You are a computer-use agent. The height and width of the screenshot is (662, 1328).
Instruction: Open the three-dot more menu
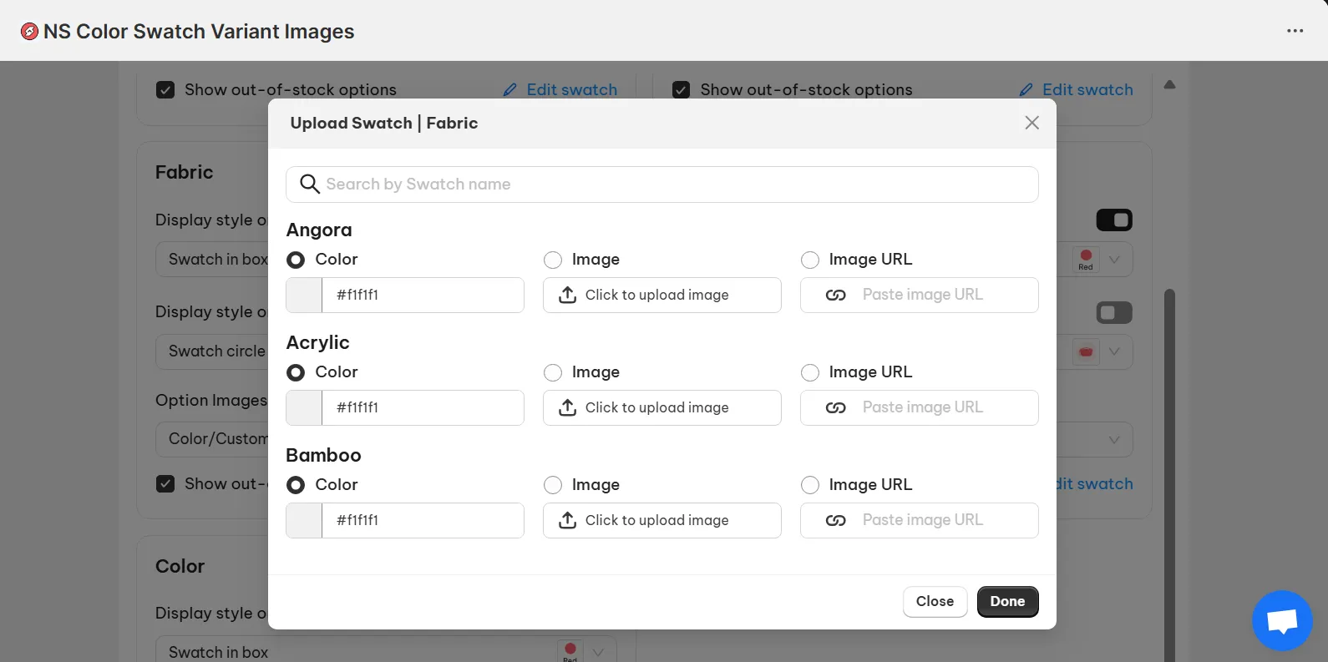click(x=1295, y=31)
